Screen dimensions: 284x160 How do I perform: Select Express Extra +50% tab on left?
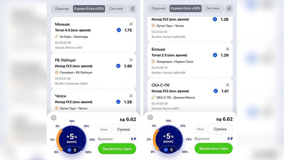tap(89, 9)
